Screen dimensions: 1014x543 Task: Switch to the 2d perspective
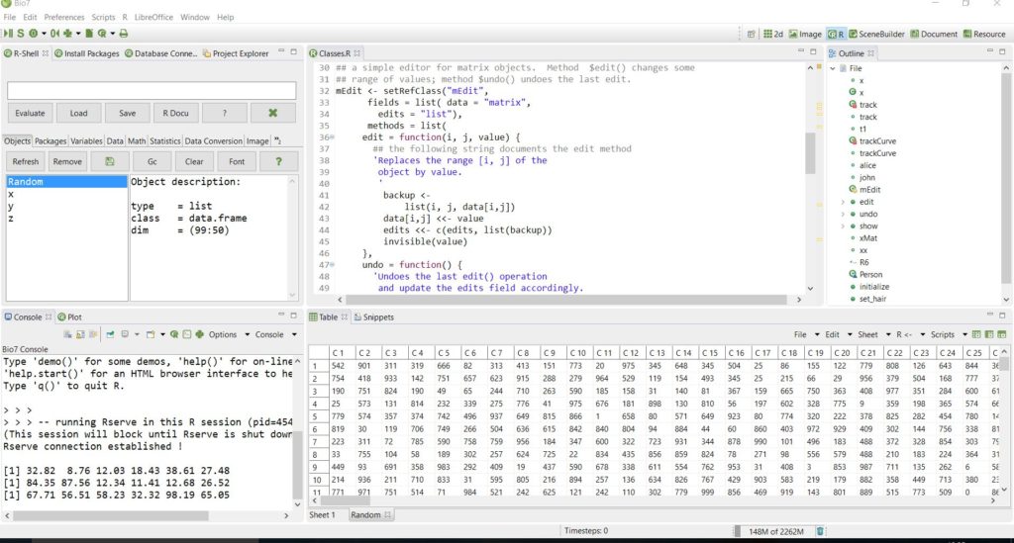click(775, 34)
